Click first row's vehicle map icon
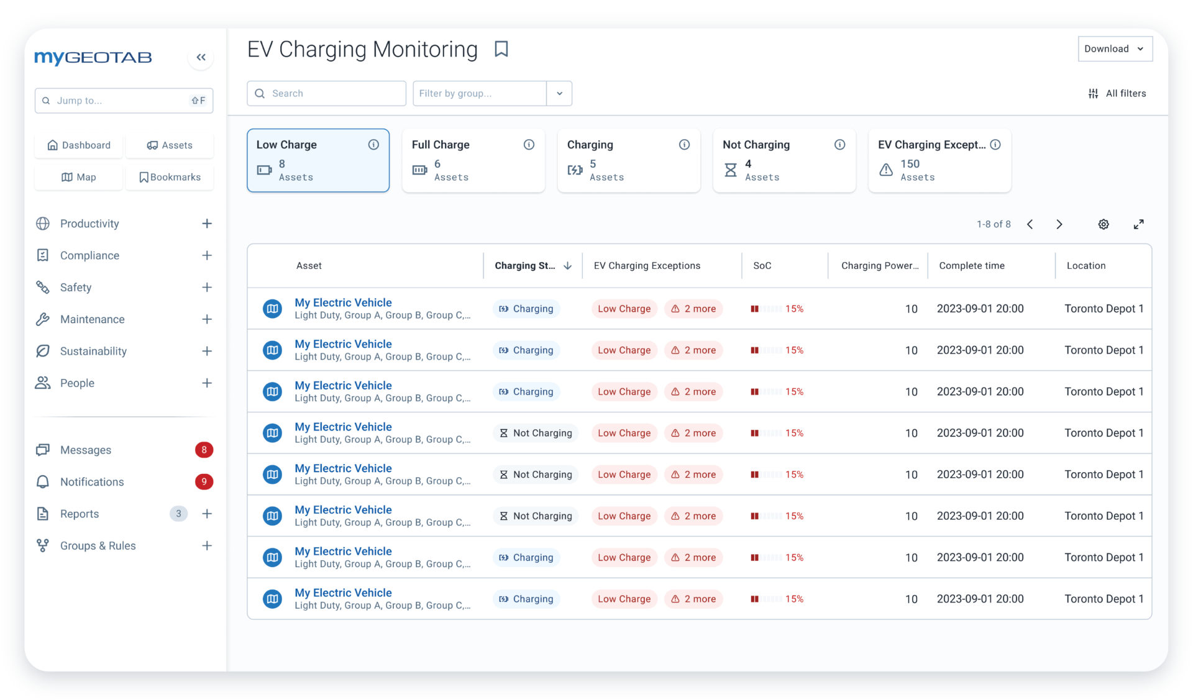The width and height of the screenshot is (1193, 700). pos(272,309)
